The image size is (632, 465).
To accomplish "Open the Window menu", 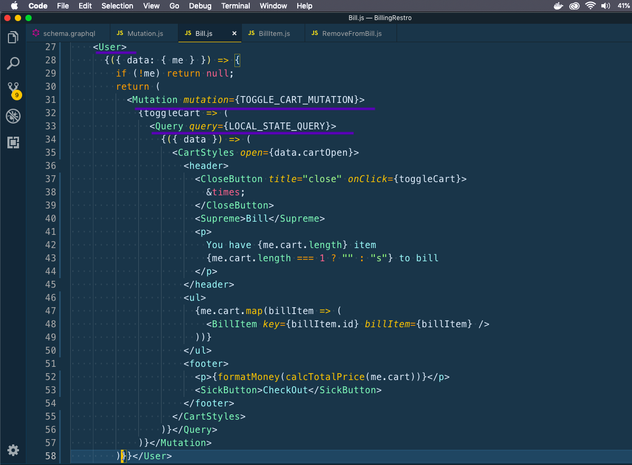I will 273,6.
